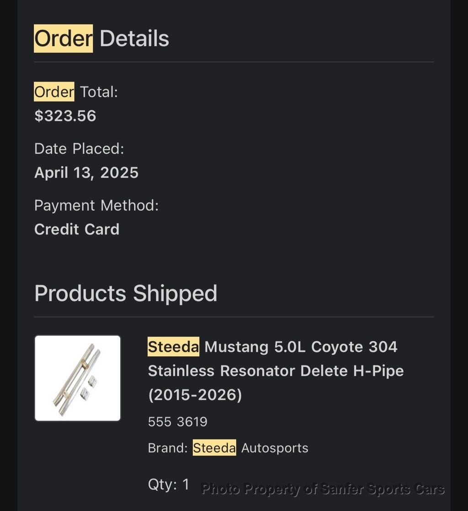
Task: Click the Total: label text
Action: point(99,92)
